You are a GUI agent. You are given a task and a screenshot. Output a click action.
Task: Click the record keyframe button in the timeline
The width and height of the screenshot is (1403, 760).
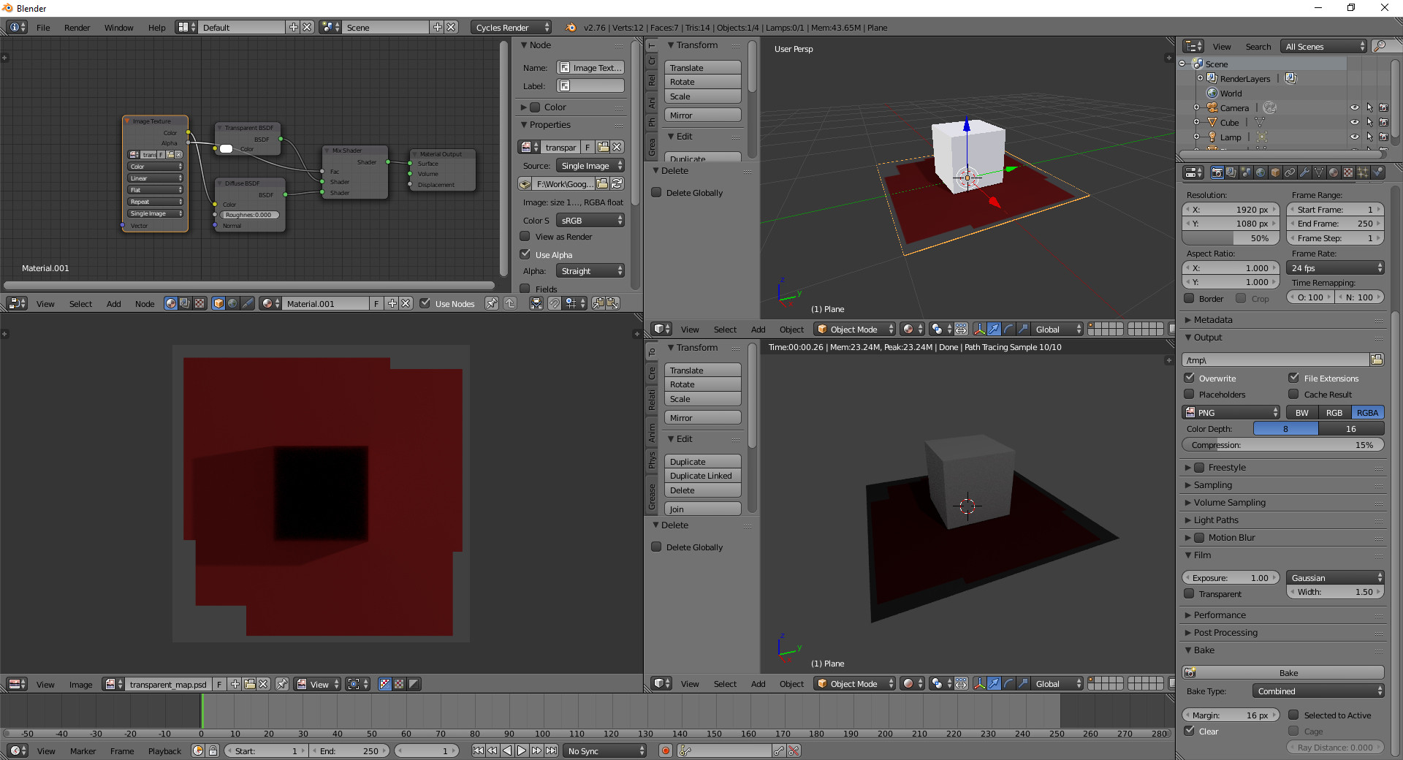point(666,750)
